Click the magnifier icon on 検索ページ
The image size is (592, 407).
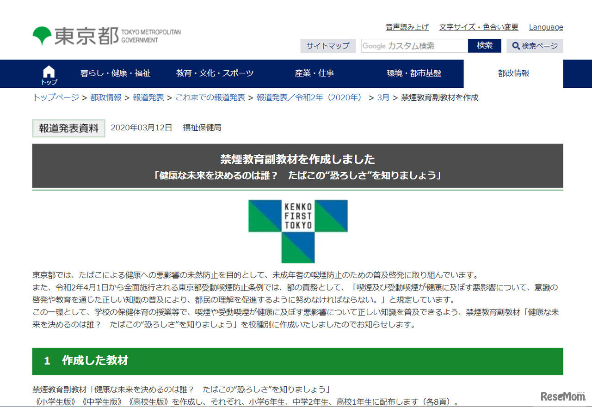(x=516, y=46)
